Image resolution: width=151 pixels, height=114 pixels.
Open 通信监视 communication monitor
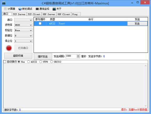click(42, 9)
